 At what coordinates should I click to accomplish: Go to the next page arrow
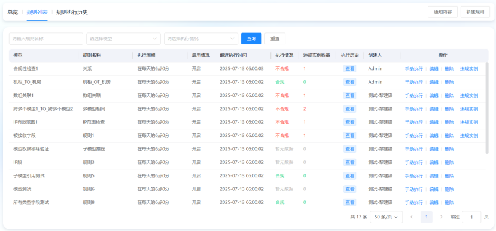[442, 217]
